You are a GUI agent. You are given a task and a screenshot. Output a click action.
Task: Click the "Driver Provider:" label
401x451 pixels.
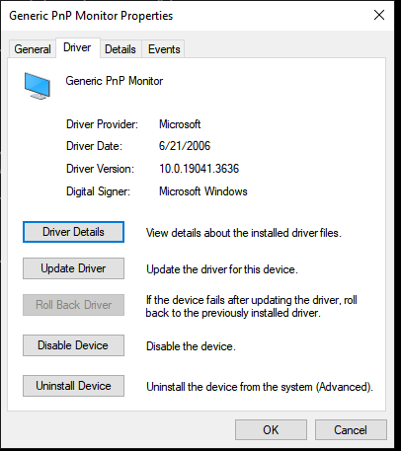(102, 124)
